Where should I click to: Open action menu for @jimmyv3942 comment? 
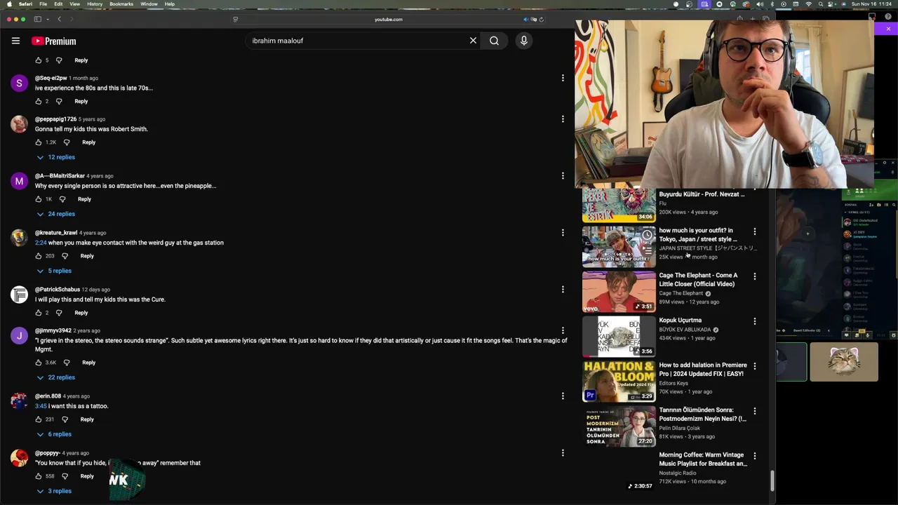pyautogui.click(x=563, y=330)
